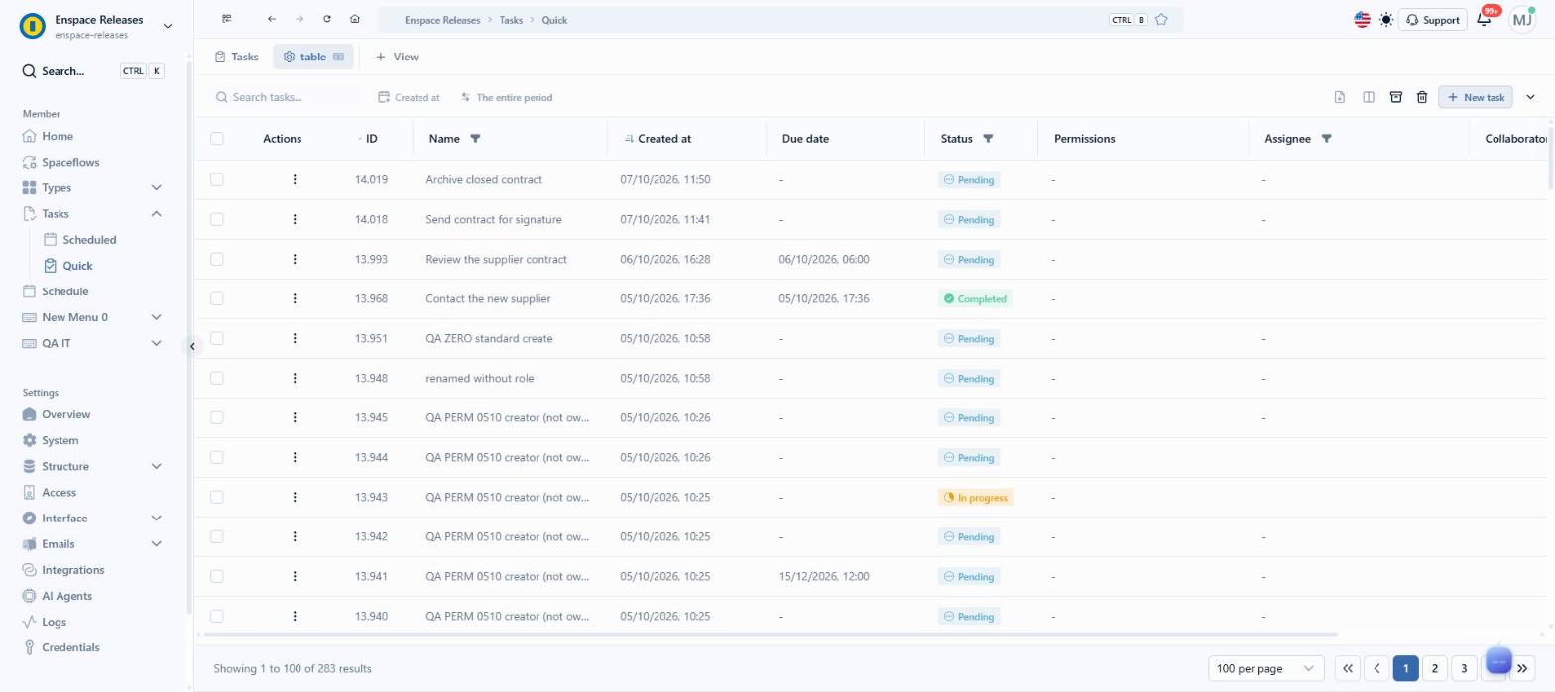The height and width of the screenshot is (692, 1555).
Task: Open the gear icon on table tab
Action: 289,57
